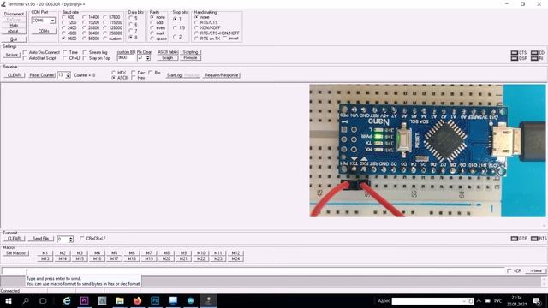Choose RTS/CTS handshaking

click(196, 22)
